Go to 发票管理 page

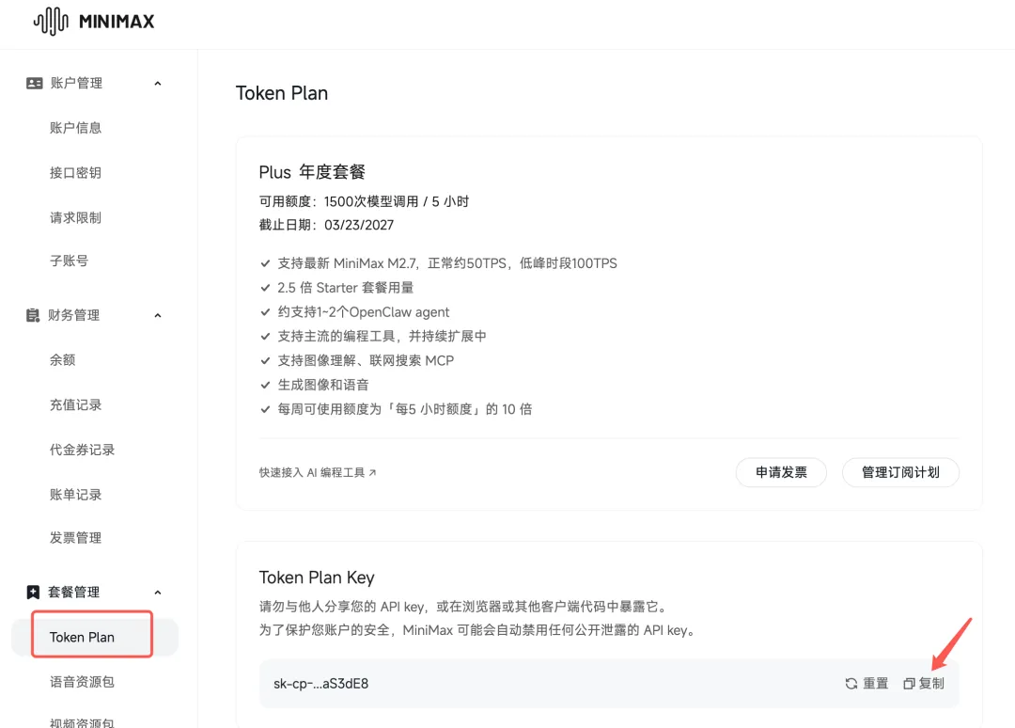click(76, 538)
